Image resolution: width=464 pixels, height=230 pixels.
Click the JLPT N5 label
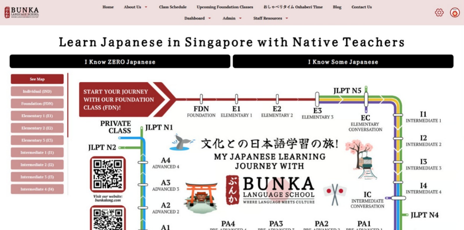click(x=347, y=91)
